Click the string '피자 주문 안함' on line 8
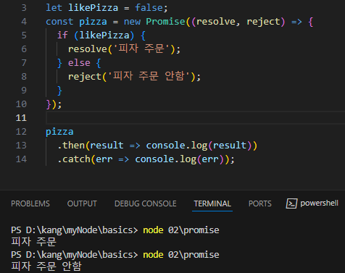 [x=149, y=76]
